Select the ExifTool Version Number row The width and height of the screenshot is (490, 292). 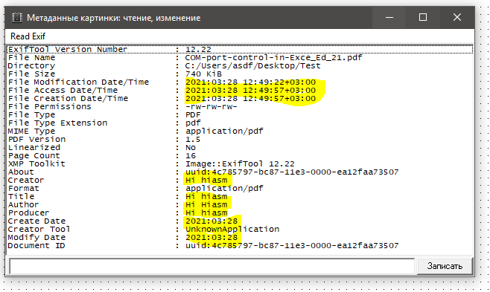pos(240,49)
